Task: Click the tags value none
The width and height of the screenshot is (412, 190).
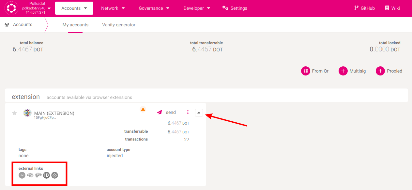Action: coord(23,156)
